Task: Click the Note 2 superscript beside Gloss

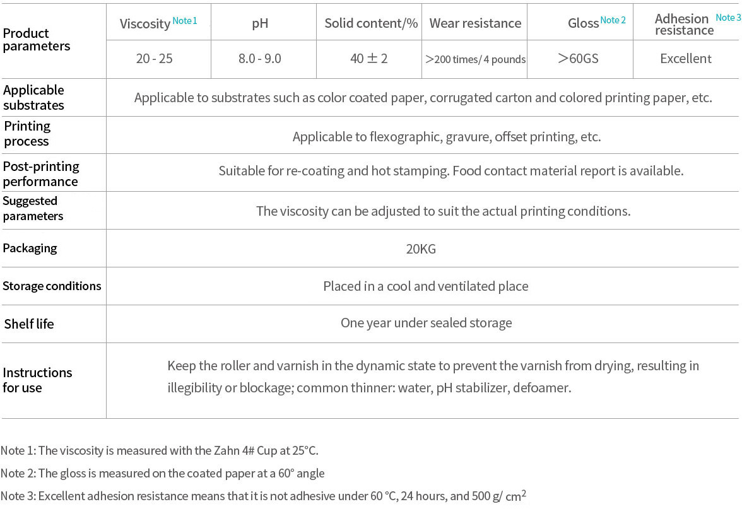Action: click(613, 20)
